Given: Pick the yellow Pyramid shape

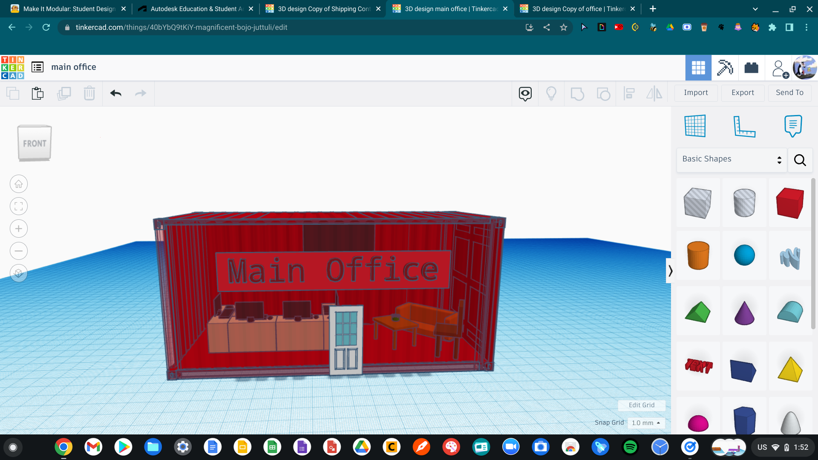Looking at the screenshot, I should coord(790,369).
